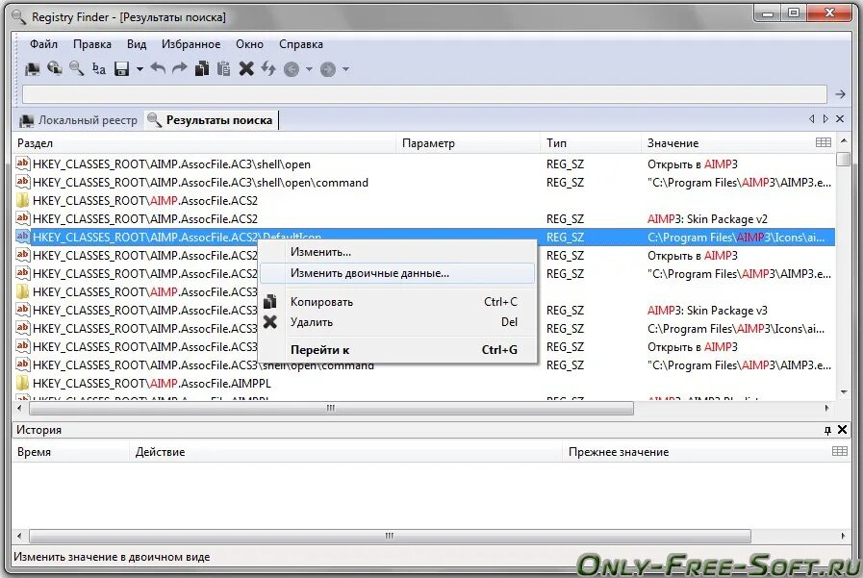The height and width of the screenshot is (578, 863).
Task: Switch to the Локальный реестр tab
Action: click(x=78, y=120)
